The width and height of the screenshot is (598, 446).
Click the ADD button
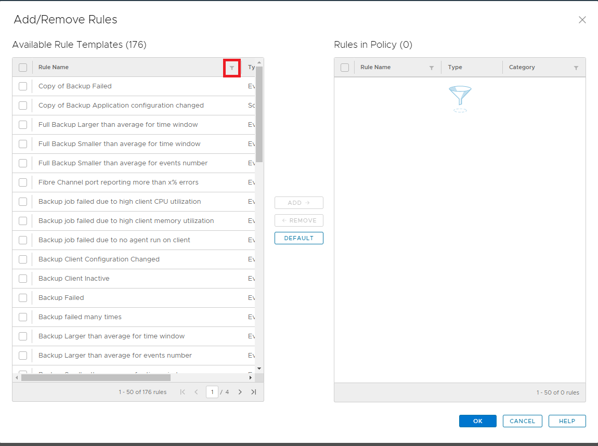[298, 203]
